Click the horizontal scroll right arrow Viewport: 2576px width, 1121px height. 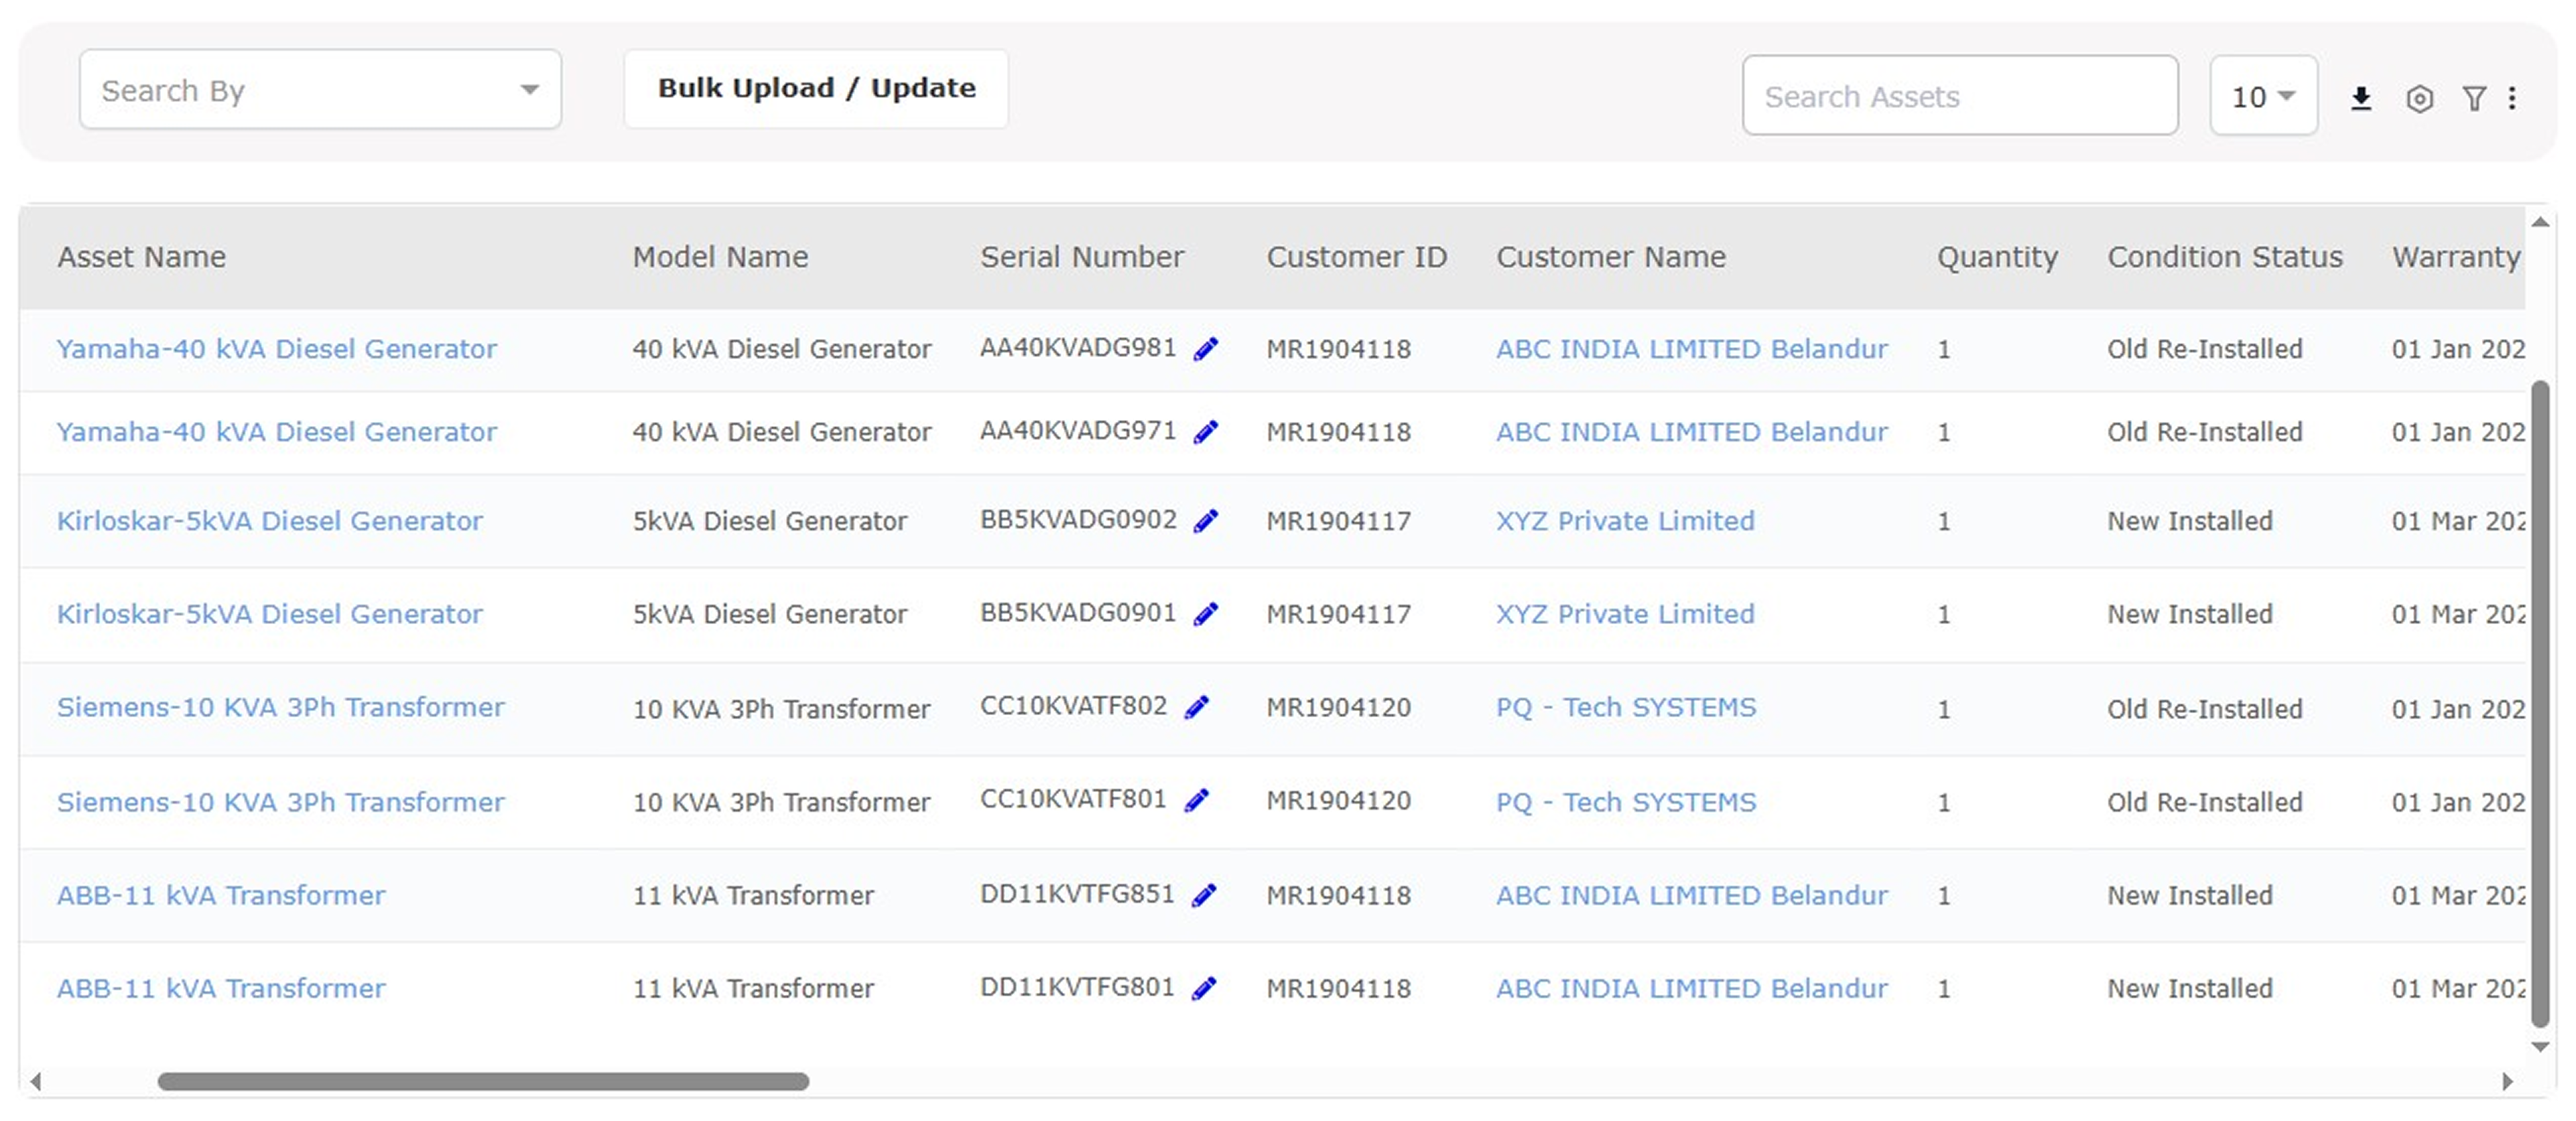point(2507,1081)
